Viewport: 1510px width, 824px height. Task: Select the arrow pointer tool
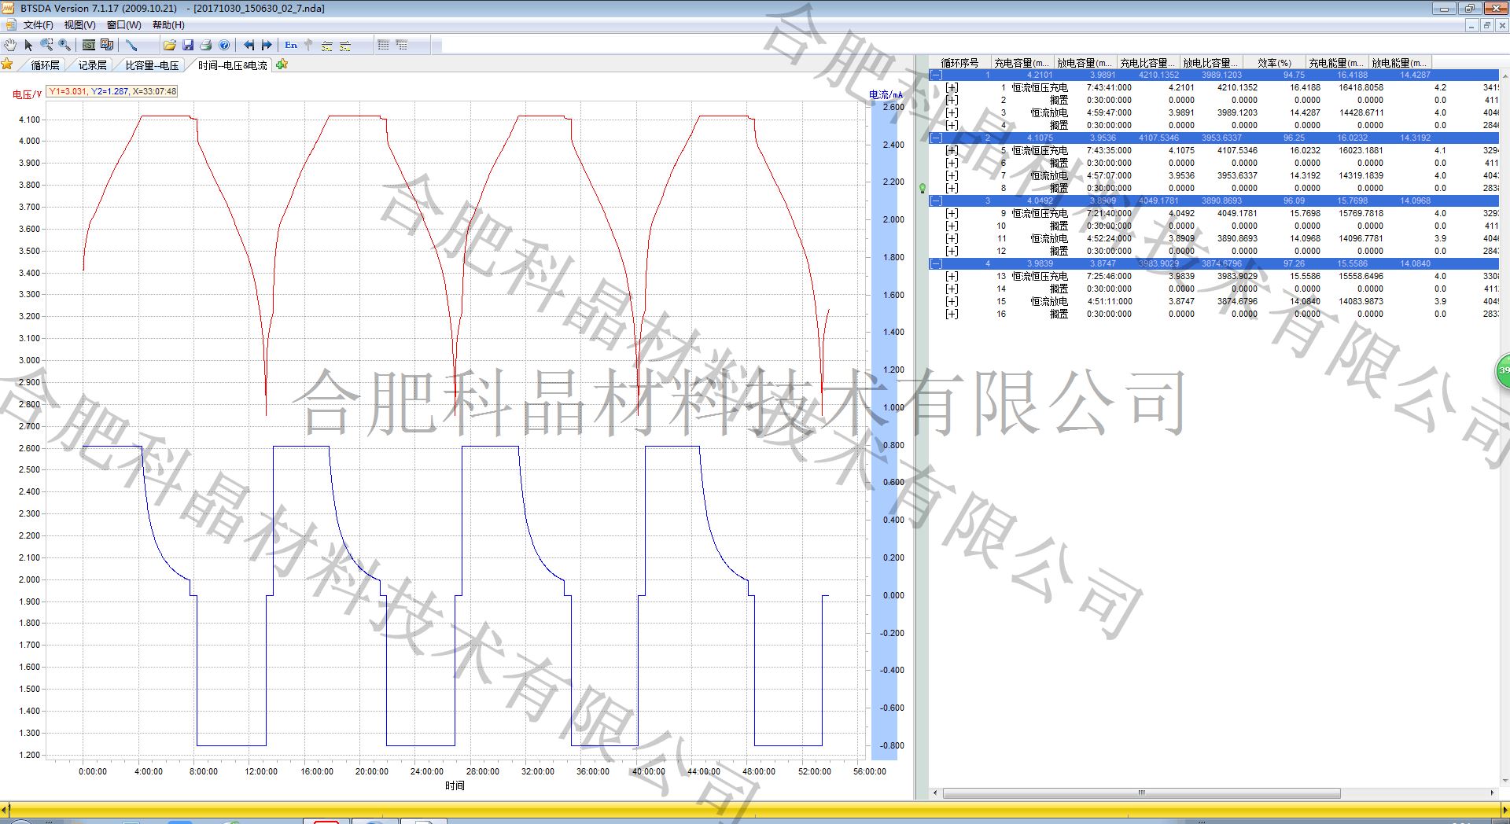click(x=28, y=46)
